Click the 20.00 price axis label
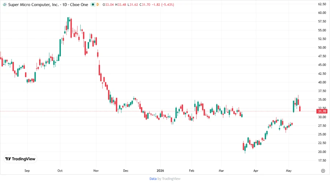This screenshot has height=183, width=330. (322, 152)
